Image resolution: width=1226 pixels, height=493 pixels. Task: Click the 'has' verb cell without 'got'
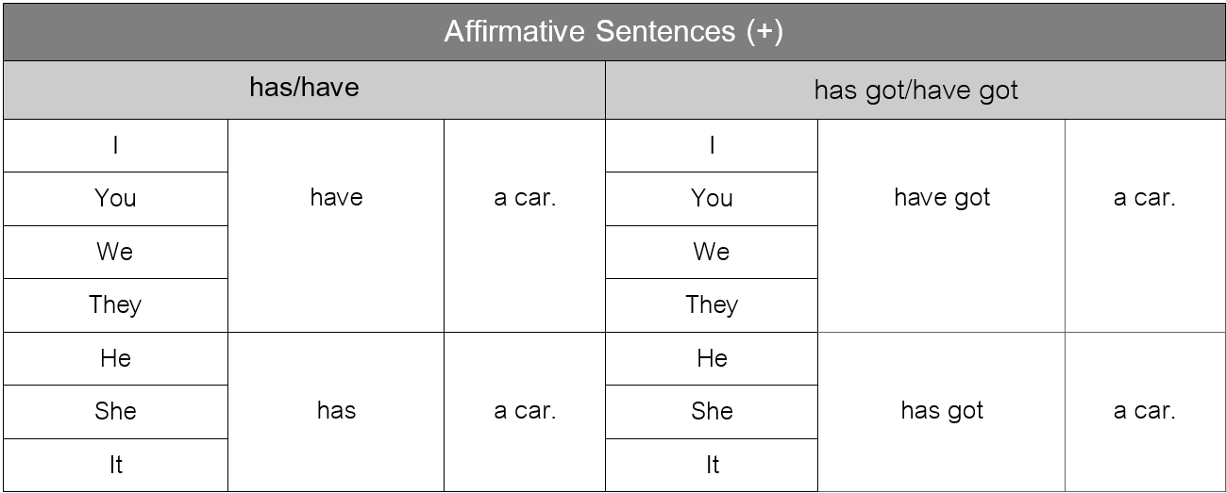tap(336, 411)
